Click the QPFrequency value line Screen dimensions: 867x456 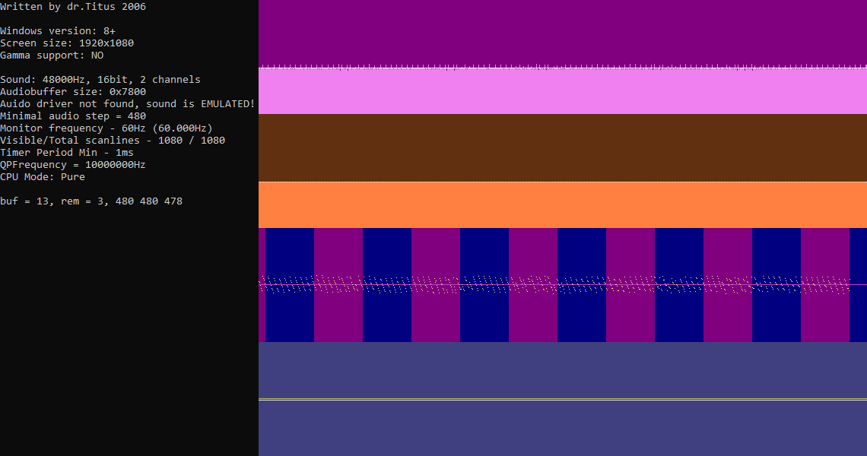(73, 165)
